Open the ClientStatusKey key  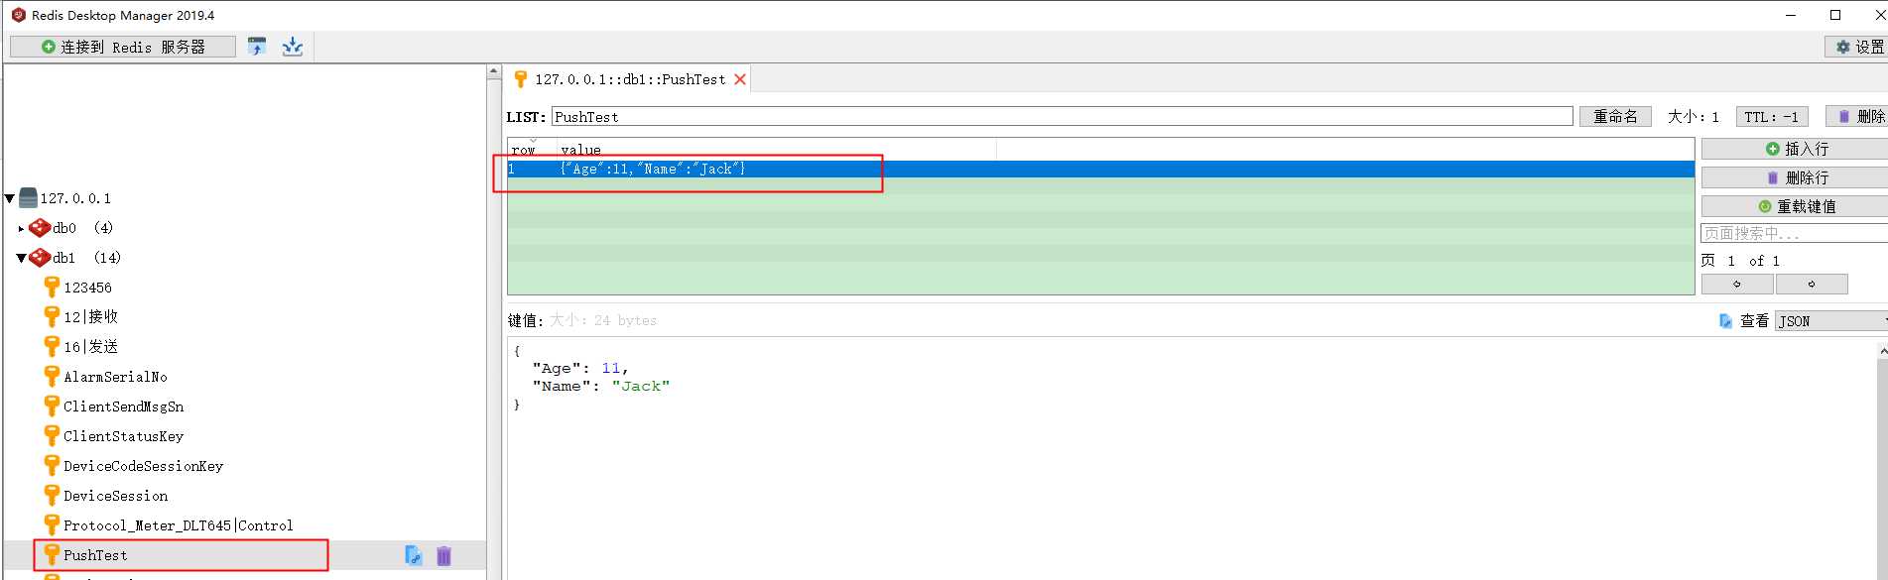(123, 436)
